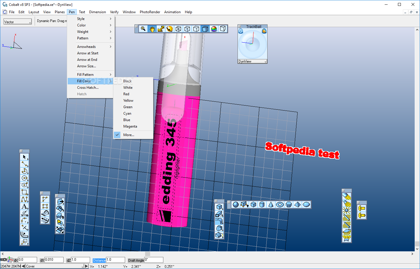Toggle the blue shaded cube view mode
Image resolution: width=420 pixels, height=269 pixels.
[205, 29]
